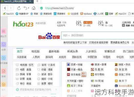Select the 新闻头条 navigation tab
The width and height of the screenshot is (134, 97).
coord(73,52)
